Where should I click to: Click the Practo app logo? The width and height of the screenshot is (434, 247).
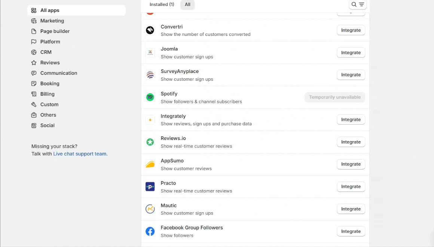(150, 187)
